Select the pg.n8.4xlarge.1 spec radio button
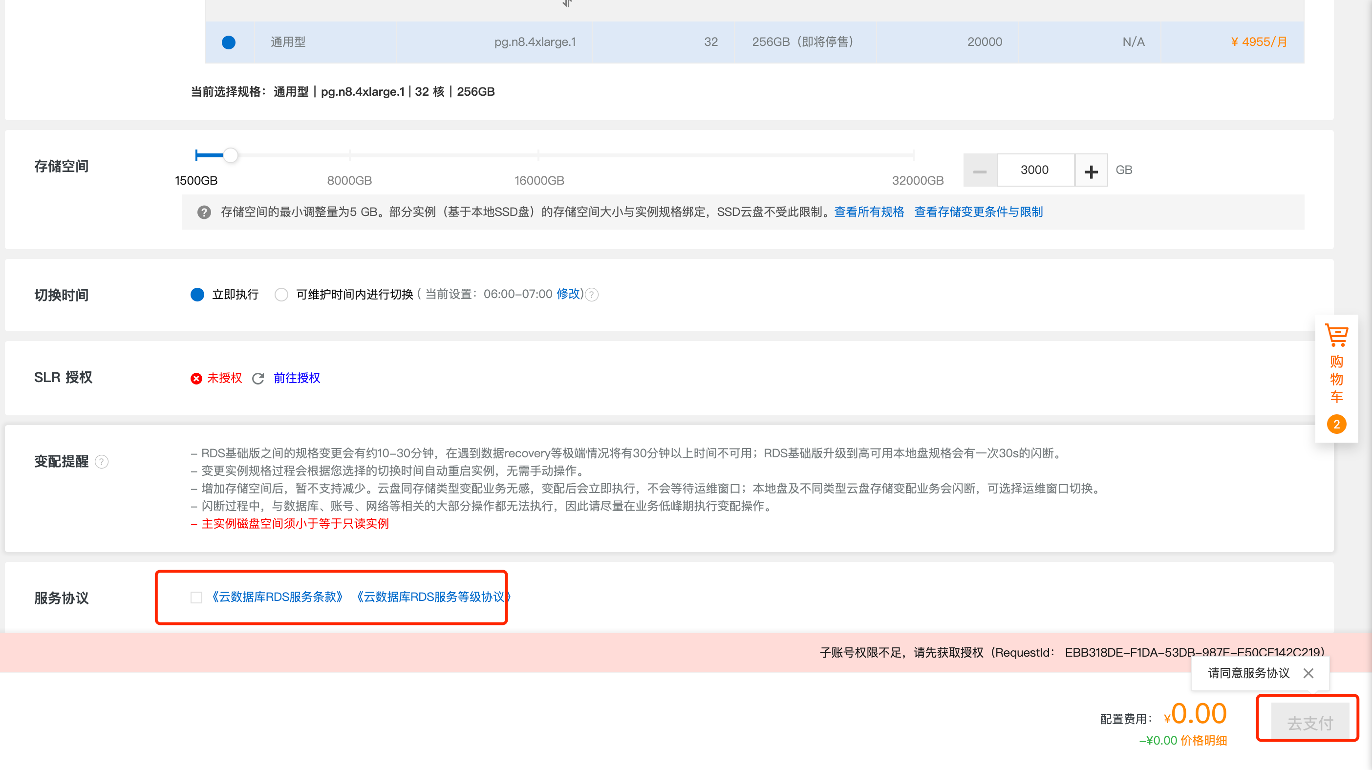This screenshot has height=770, width=1372. (x=229, y=42)
